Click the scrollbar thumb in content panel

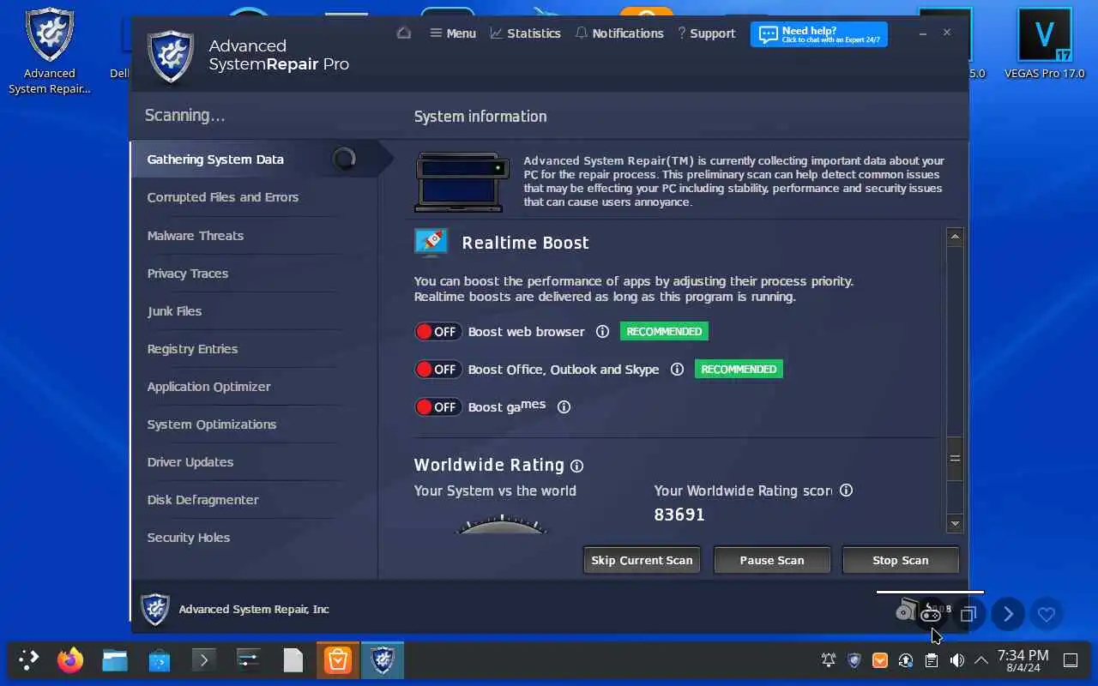(x=955, y=459)
